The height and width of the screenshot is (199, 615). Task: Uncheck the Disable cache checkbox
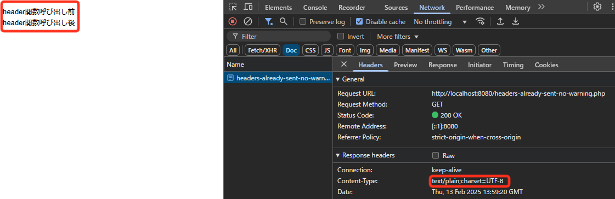pos(359,21)
